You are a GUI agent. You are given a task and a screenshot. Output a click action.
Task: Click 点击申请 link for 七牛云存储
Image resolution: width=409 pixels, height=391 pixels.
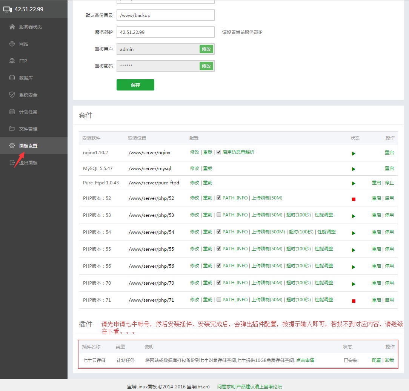[x=305, y=360]
